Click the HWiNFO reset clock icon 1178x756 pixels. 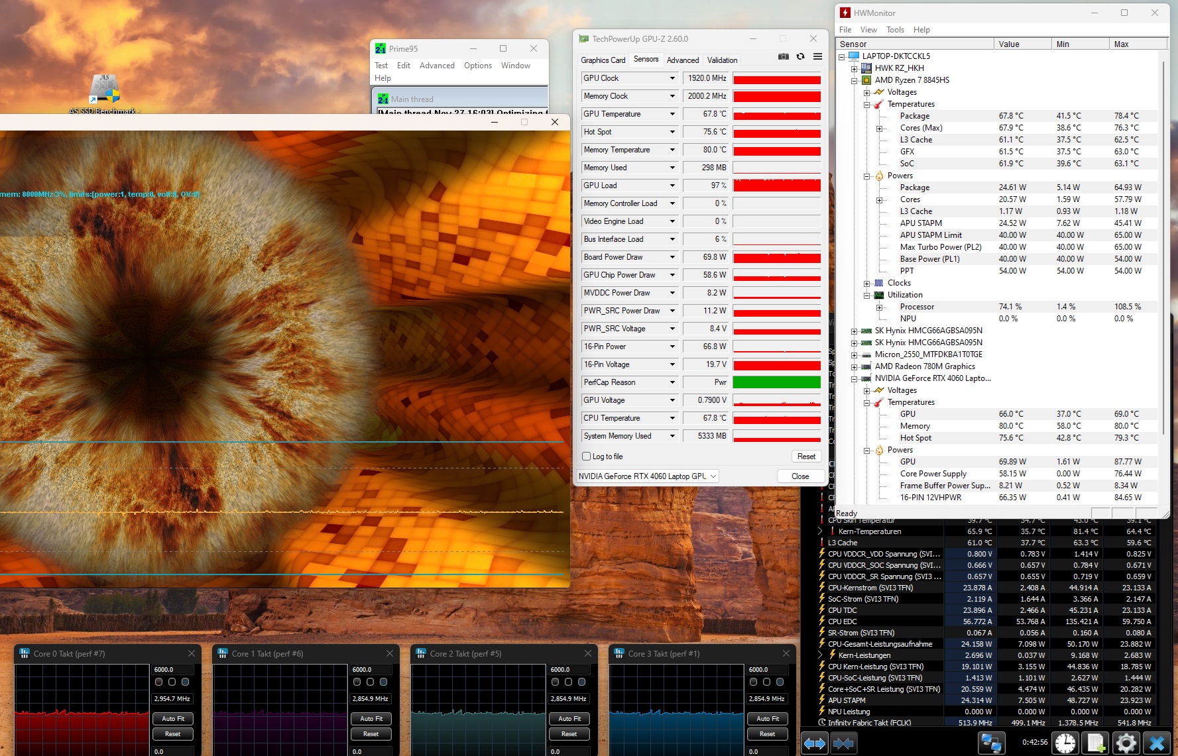pyautogui.click(x=1065, y=743)
